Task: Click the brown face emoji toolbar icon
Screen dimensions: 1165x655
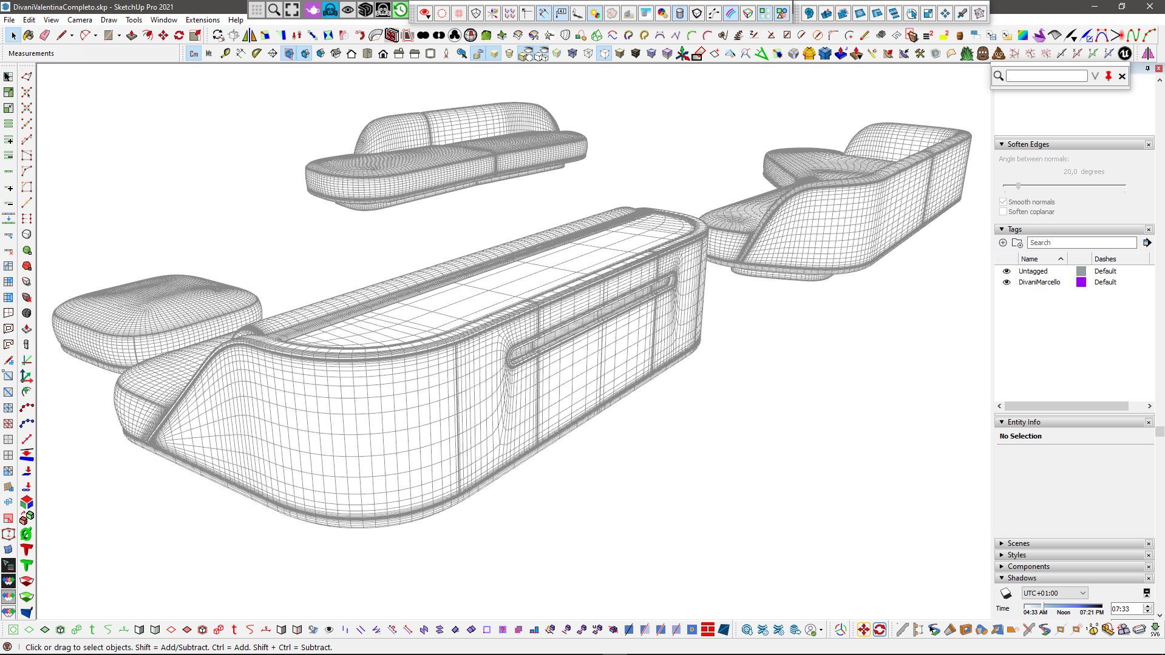Action: [982, 54]
